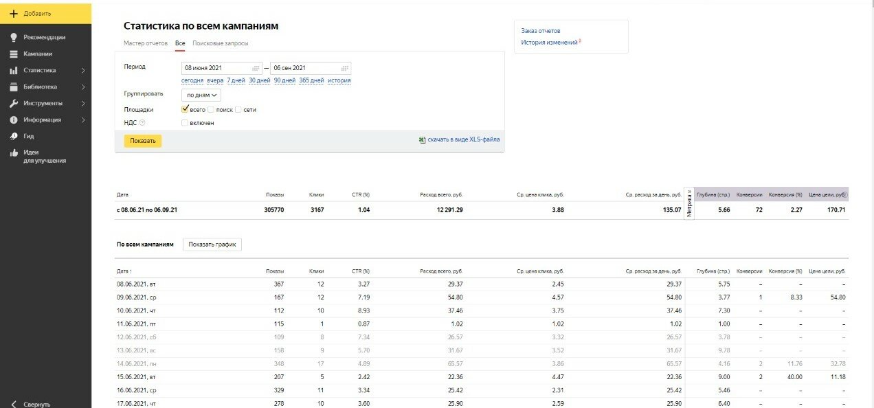Open the Поисковые запросы tab
Screen dimensions: 874x408
click(221, 43)
